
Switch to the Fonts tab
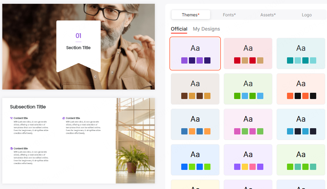[229, 15]
